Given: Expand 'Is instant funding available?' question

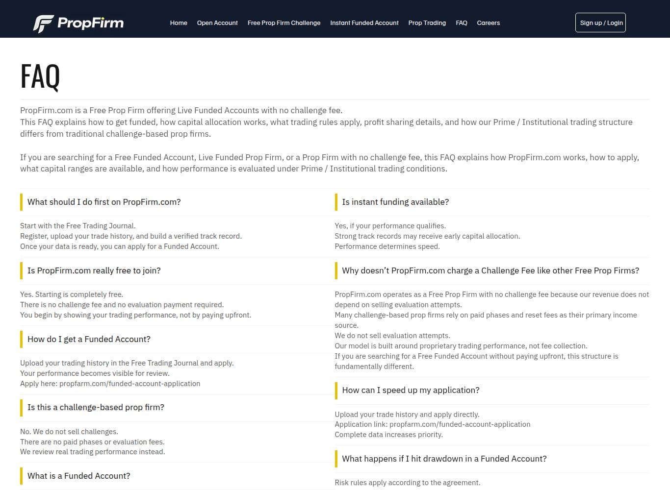Looking at the screenshot, I should pos(492,202).
